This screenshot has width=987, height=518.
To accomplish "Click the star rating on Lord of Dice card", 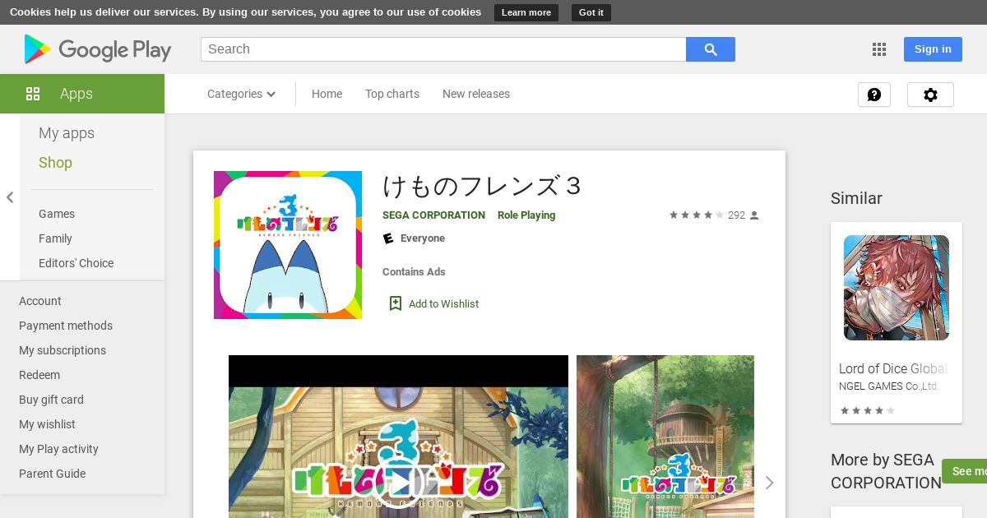I will (x=868, y=410).
